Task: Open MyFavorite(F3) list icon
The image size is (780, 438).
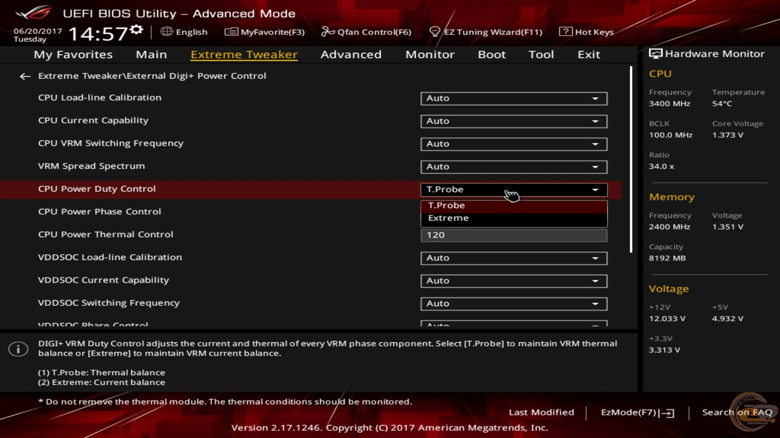Action: pos(231,32)
